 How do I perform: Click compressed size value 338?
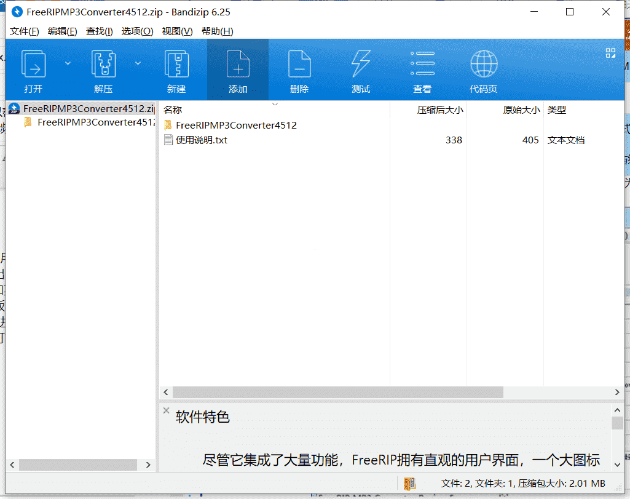tap(454, 140)
